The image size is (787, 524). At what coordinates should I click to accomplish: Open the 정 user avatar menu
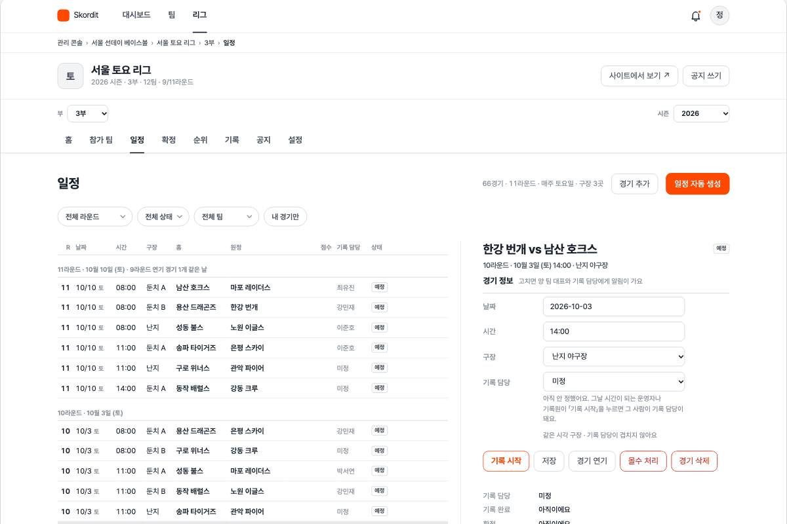pyautogui.click(x=719, y=15)
